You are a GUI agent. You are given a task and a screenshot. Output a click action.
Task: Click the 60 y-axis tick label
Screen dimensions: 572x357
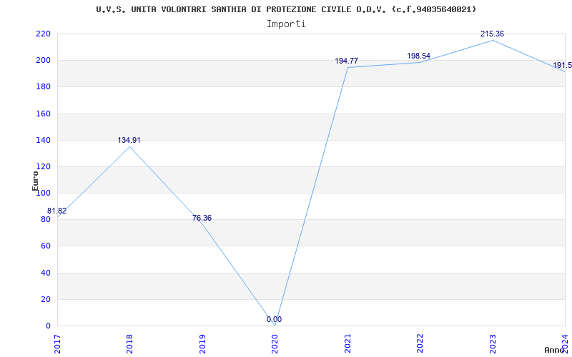coord(46,246)
